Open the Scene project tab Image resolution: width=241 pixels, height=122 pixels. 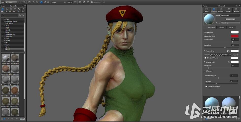click(206, 10)
